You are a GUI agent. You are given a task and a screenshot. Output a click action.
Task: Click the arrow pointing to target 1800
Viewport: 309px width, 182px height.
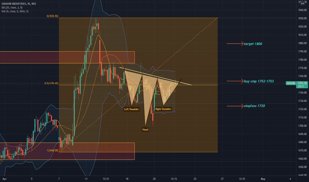pos(235,43)
